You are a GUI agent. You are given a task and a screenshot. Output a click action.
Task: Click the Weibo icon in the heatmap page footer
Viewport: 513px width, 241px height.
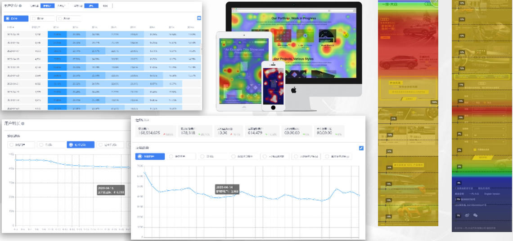[x=468, y=215]
